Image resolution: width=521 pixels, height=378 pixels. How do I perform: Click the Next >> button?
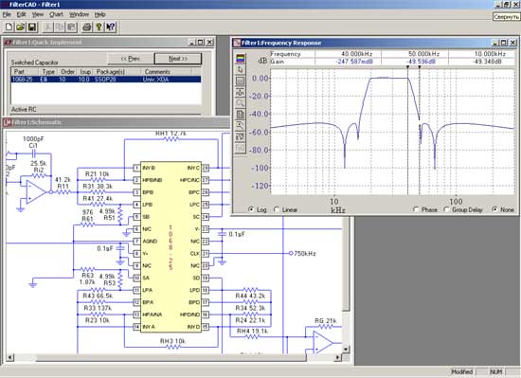click(x=178, y=59)
